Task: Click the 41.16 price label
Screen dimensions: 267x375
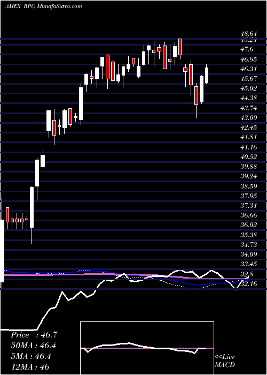Action: pos(248,147)
